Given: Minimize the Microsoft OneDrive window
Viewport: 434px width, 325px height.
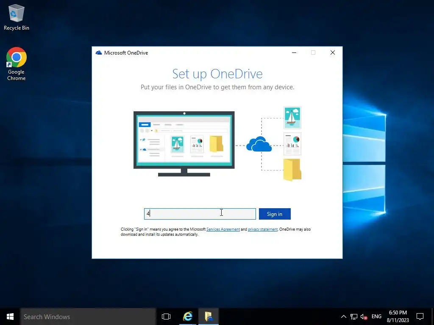Looking at the screenshot, I should 294,52.
